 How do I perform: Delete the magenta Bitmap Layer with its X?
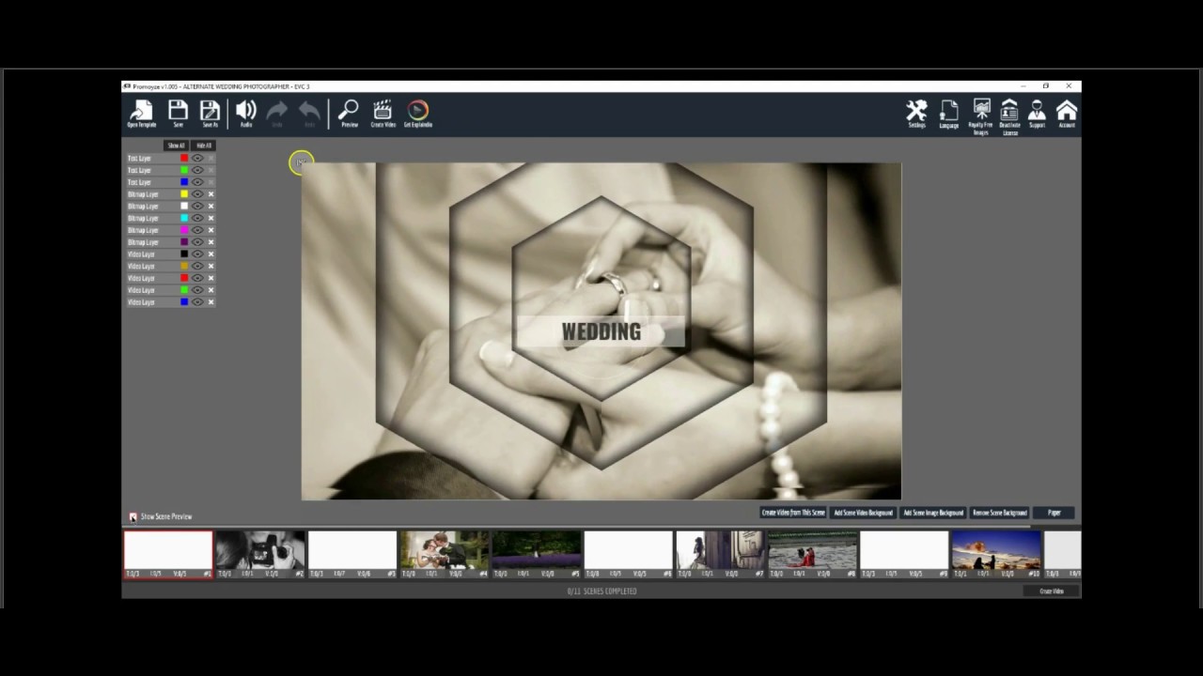point(211,230)
